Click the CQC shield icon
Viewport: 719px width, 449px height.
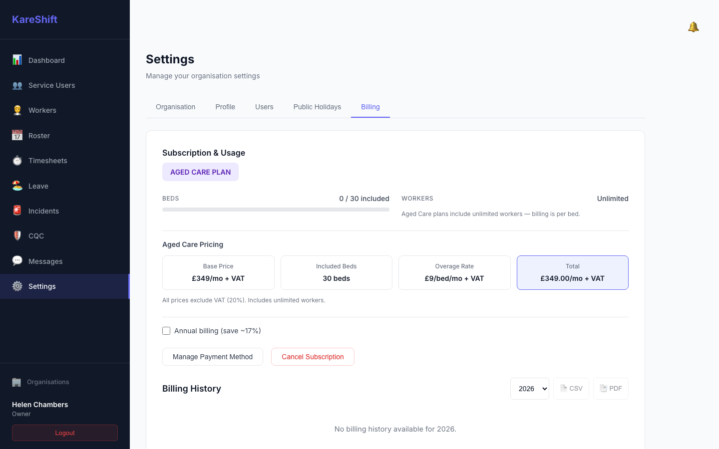click(x=17, y=236)
